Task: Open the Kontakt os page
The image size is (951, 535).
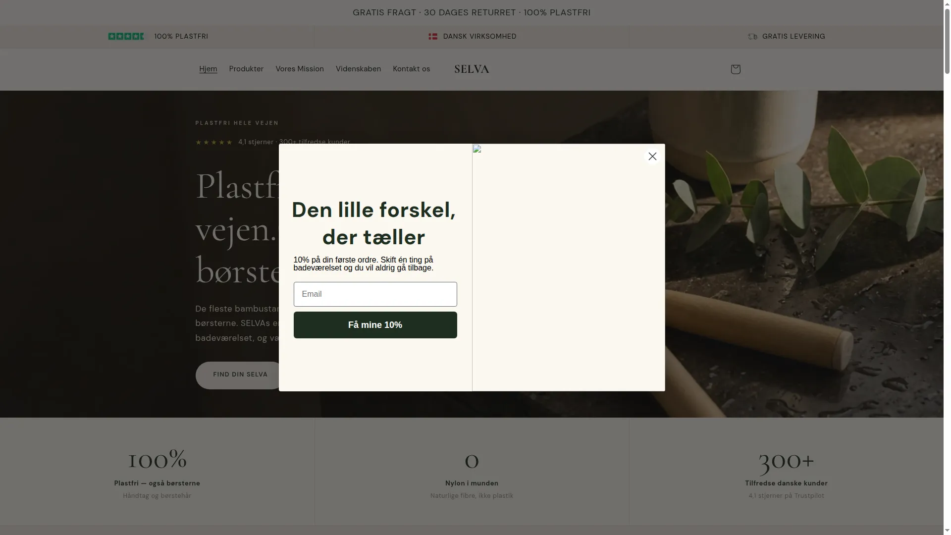Action: [412, 69]
